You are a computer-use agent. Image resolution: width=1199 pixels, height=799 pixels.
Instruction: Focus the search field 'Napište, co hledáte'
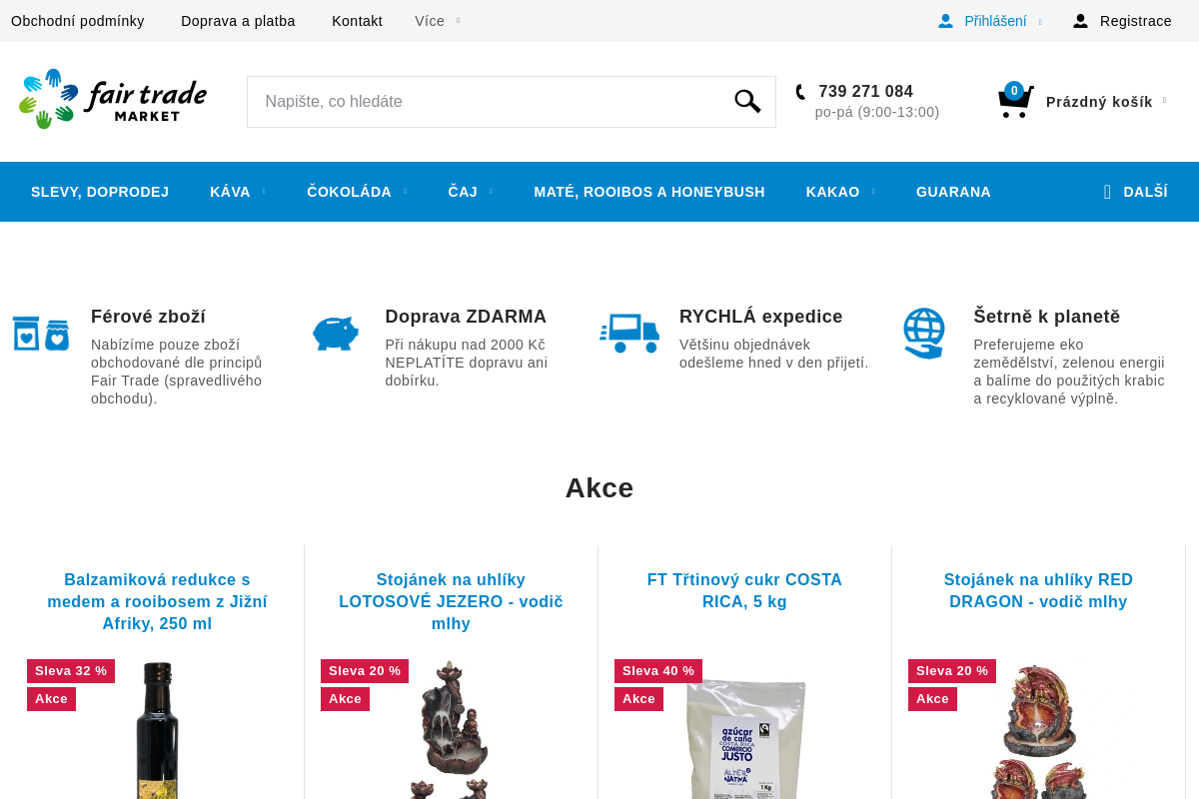[490, 102]
